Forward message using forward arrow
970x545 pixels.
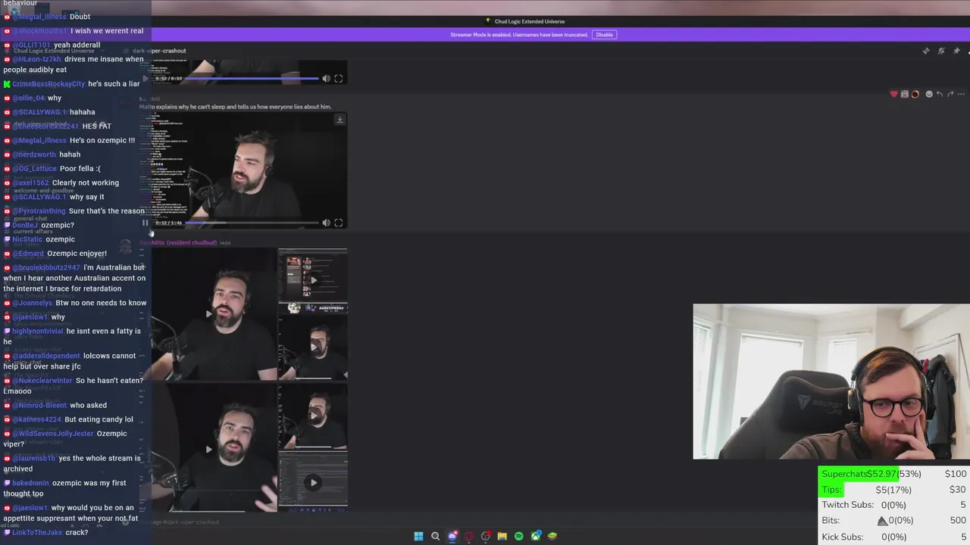tap(950, 94)
